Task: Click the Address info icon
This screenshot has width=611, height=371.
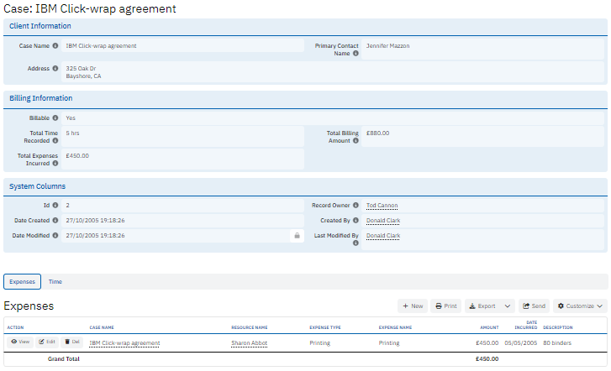Action: (x=55, y=69)
